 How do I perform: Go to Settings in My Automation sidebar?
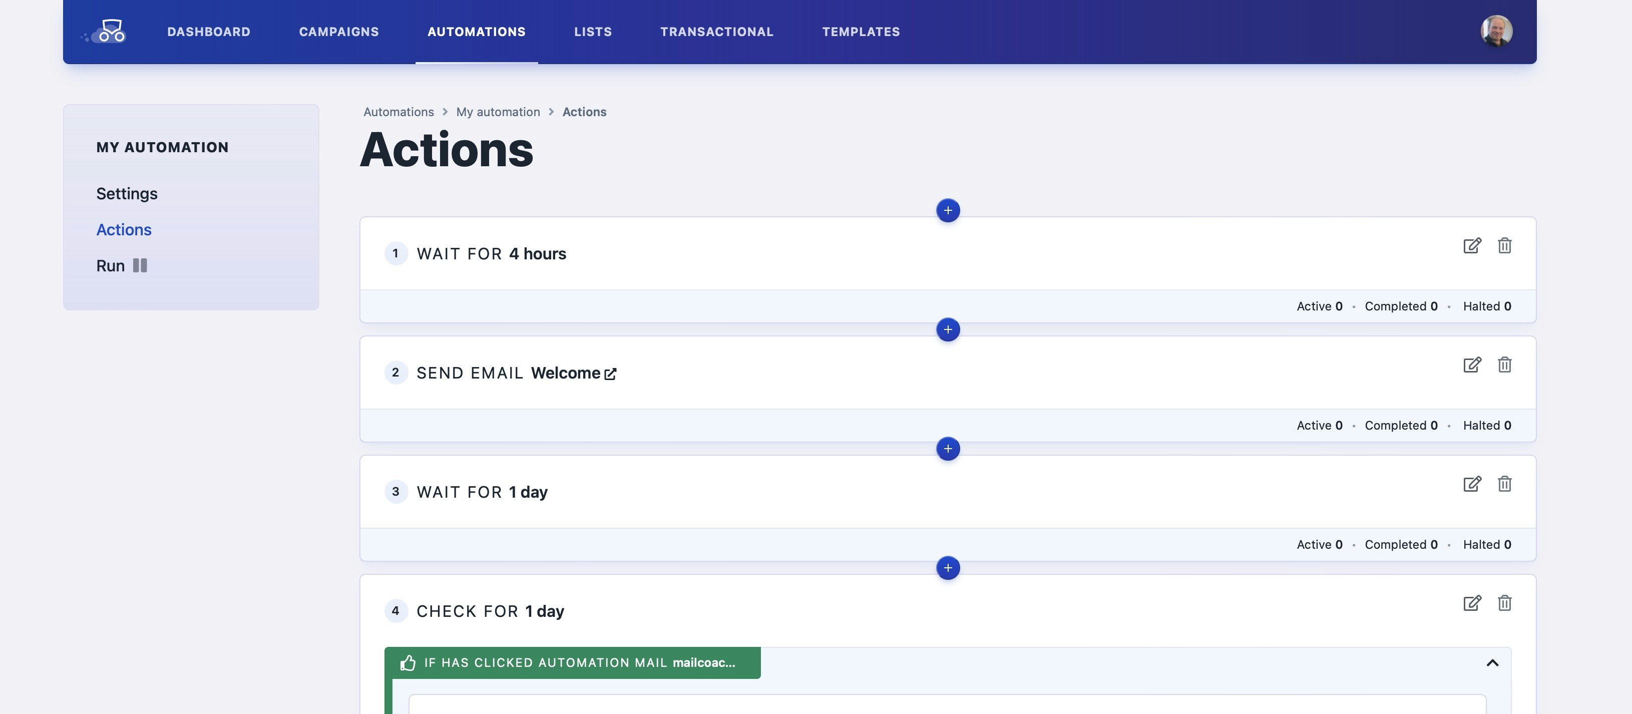[x=127, y=194]
